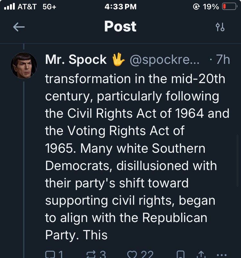Screen dimensions: 241x258
Task: Open reply filter settings icon
Action: 220,27
